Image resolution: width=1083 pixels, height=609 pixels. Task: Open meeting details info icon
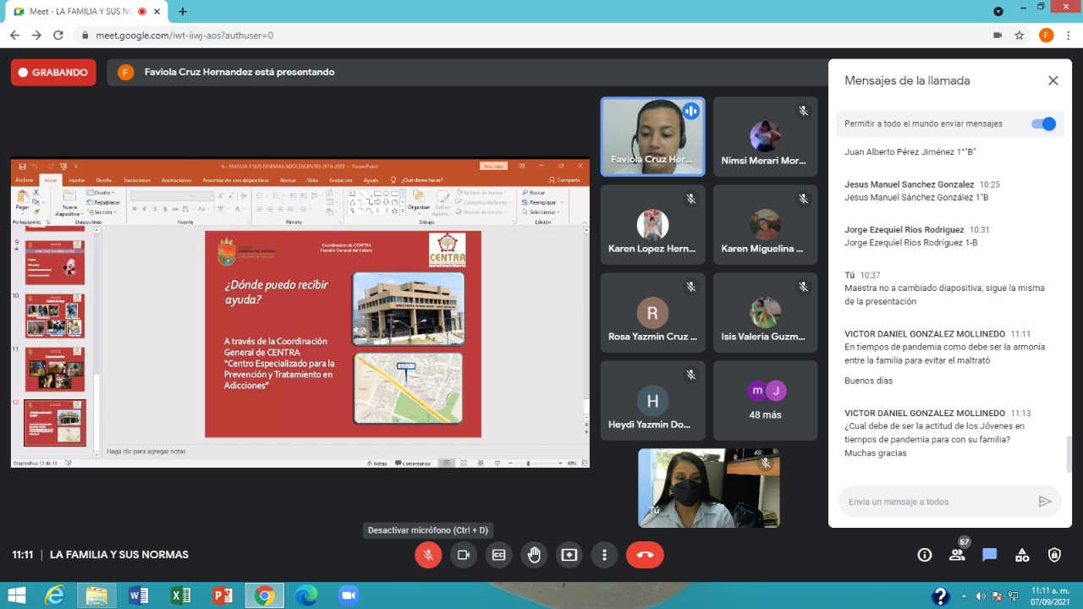925,555
